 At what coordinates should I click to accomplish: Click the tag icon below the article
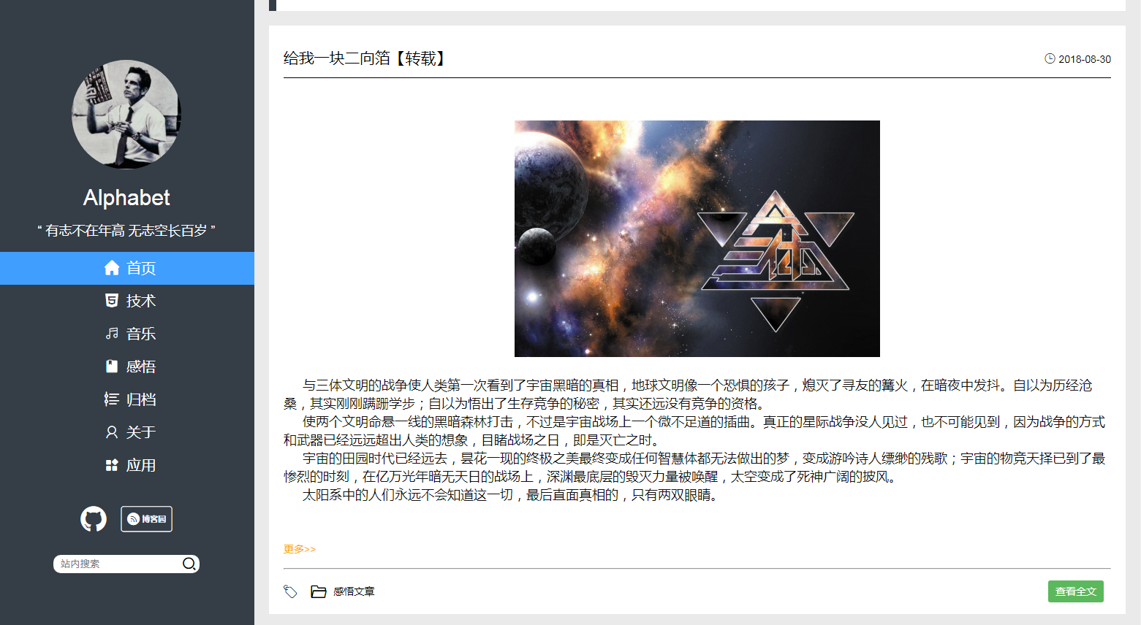pos(290,591)
